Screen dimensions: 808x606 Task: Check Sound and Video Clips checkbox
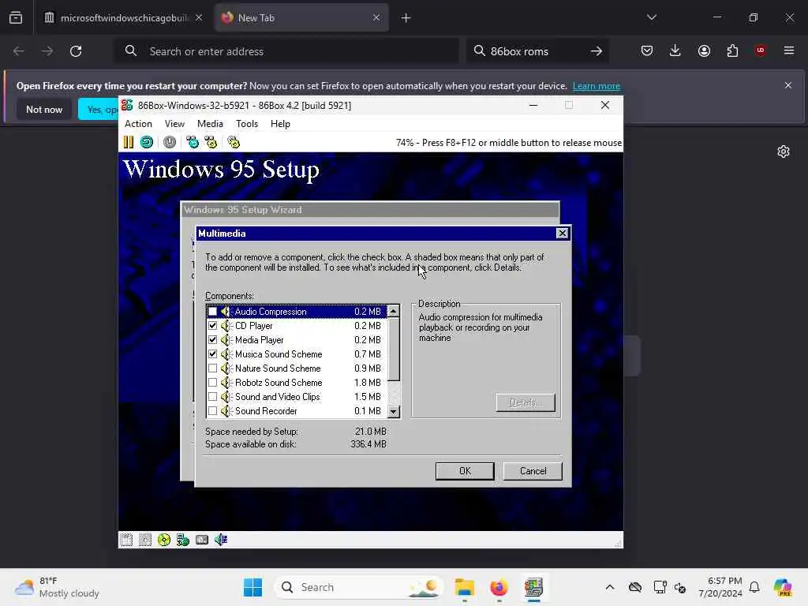click(212, 397)
